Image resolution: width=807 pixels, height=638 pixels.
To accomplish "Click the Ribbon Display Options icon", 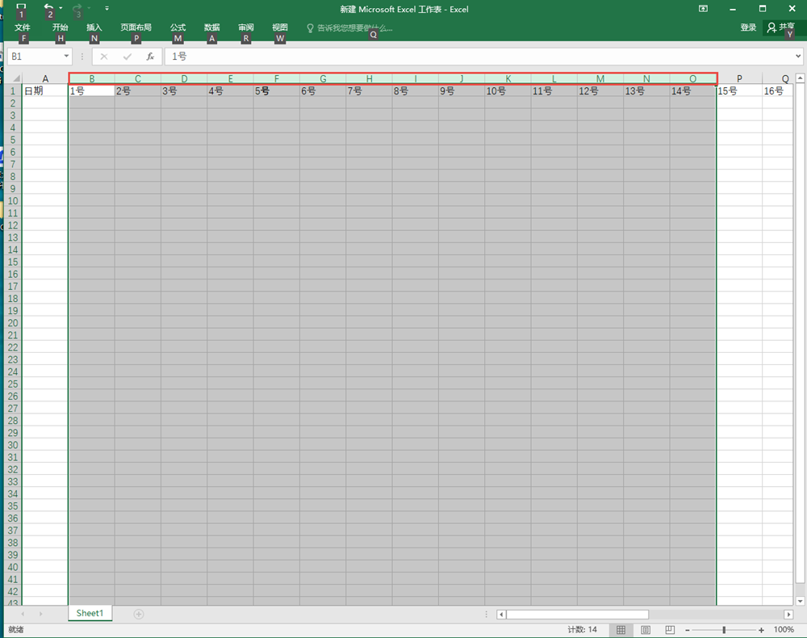I will (704, 9).
